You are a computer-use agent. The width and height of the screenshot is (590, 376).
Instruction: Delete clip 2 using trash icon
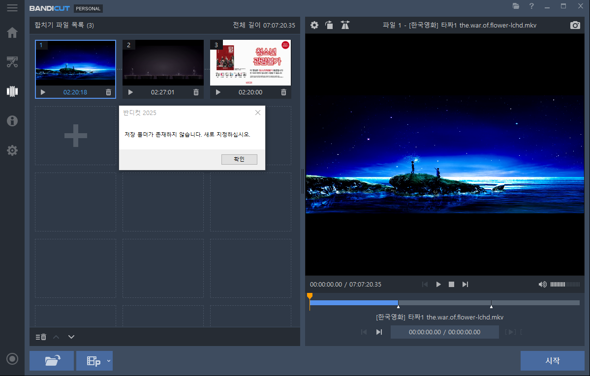coord(196,92)
